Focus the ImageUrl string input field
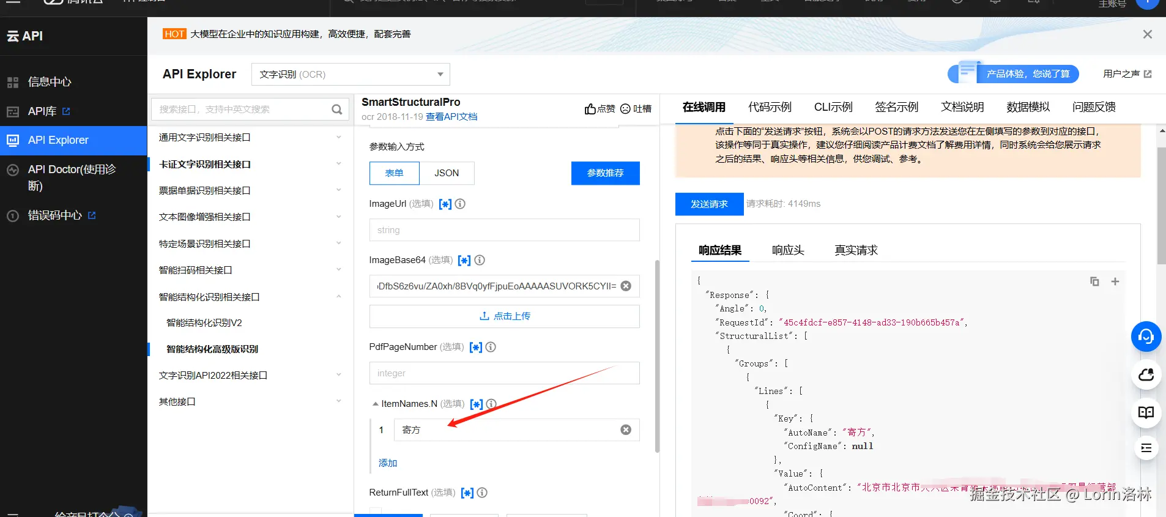 504,230
